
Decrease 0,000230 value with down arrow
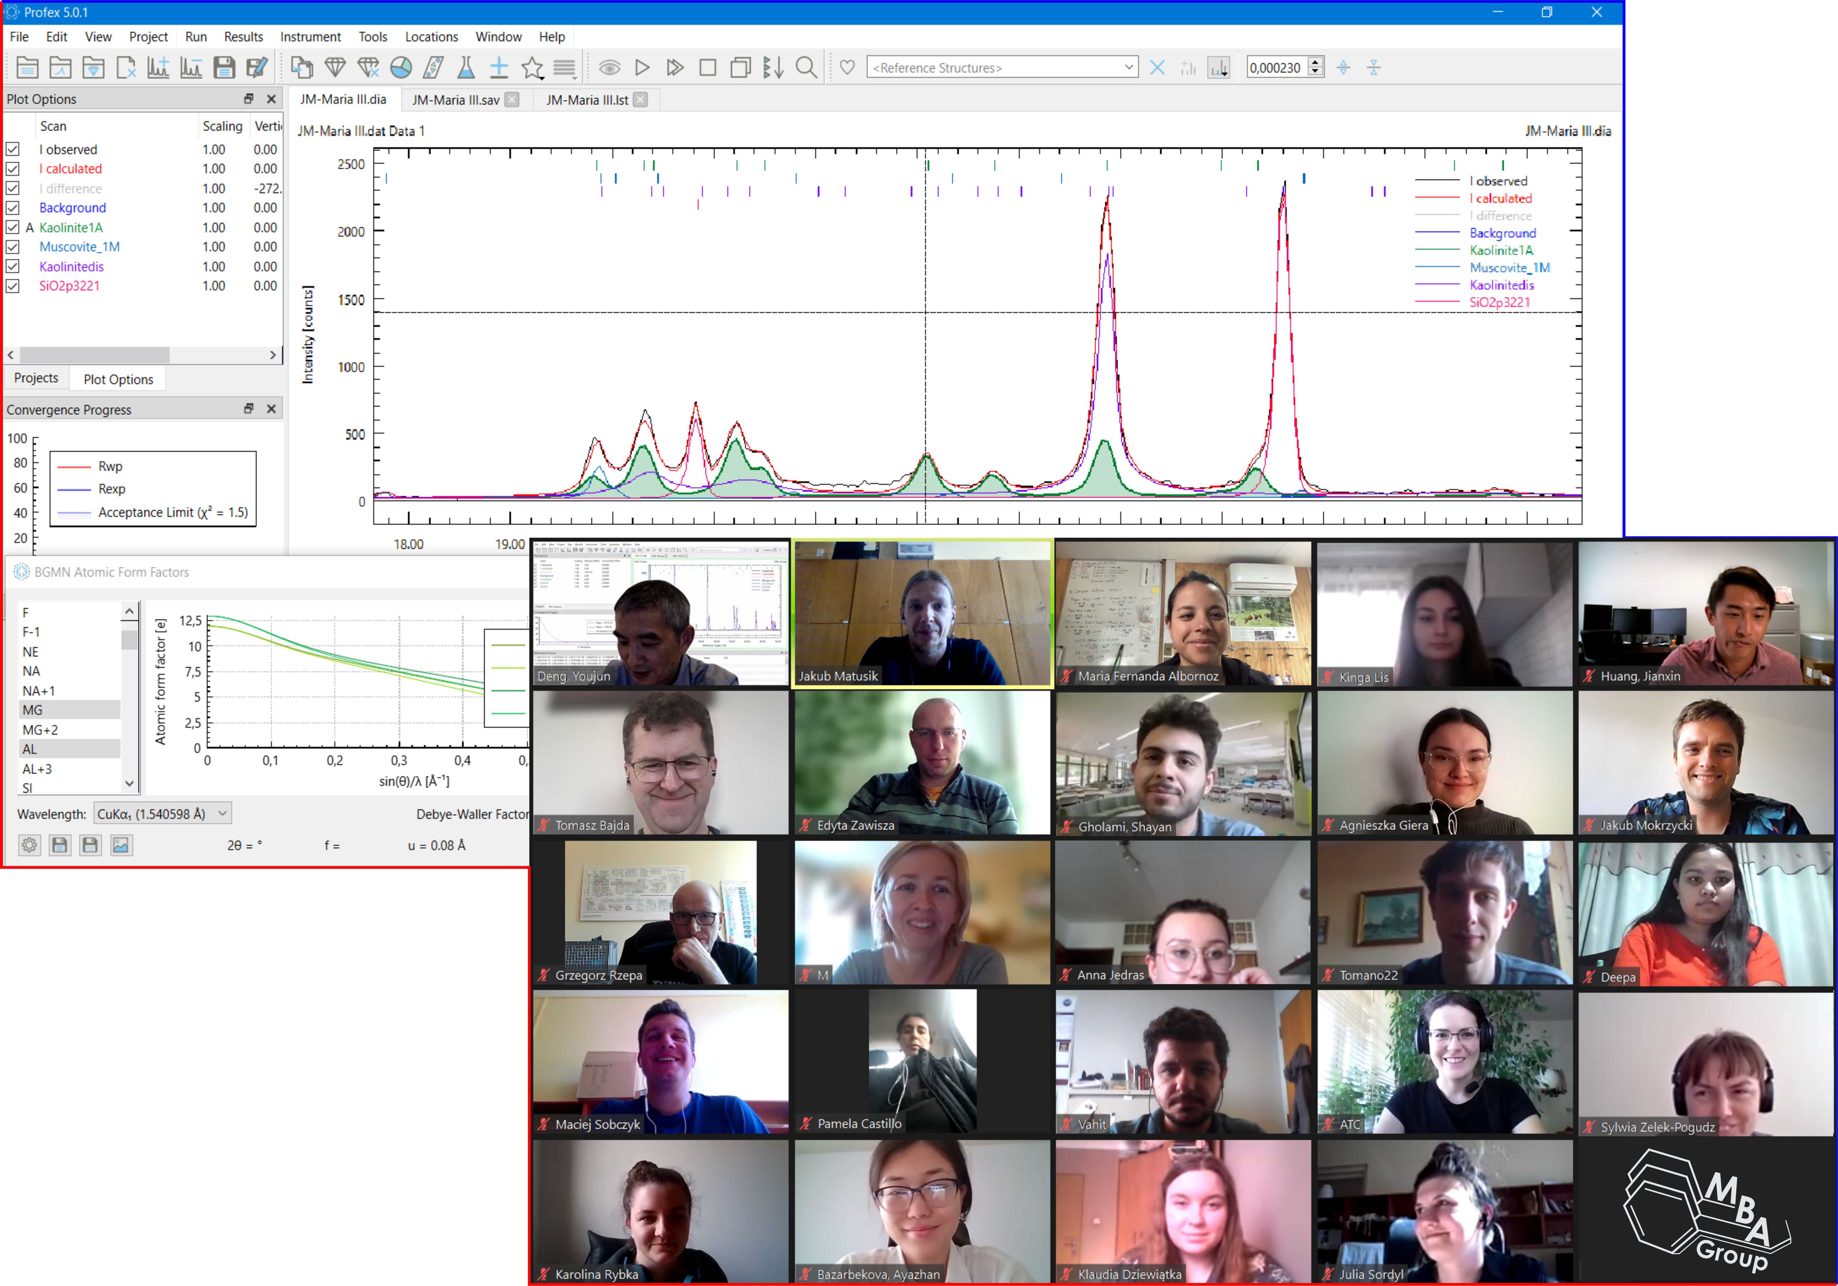click(x=1315, y=73)
